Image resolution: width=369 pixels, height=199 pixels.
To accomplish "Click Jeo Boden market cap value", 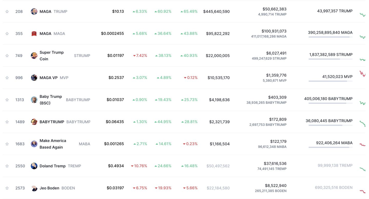I will 218,188.
